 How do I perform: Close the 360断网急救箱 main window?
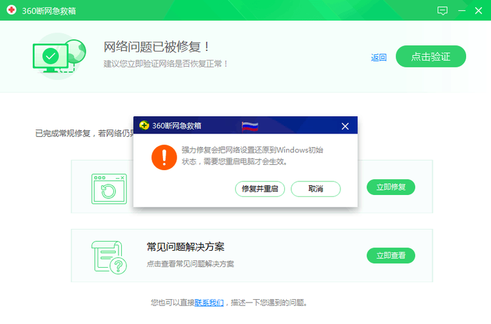478,10
